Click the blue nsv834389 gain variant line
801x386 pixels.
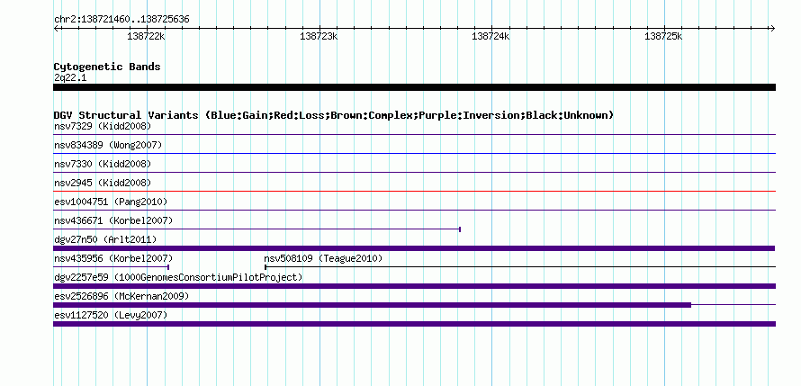click(x=414, y=153)
